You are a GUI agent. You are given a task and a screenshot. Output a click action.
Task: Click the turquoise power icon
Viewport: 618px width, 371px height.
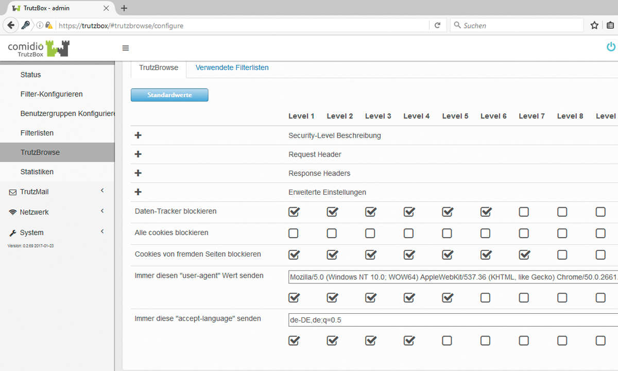(611, 47)
